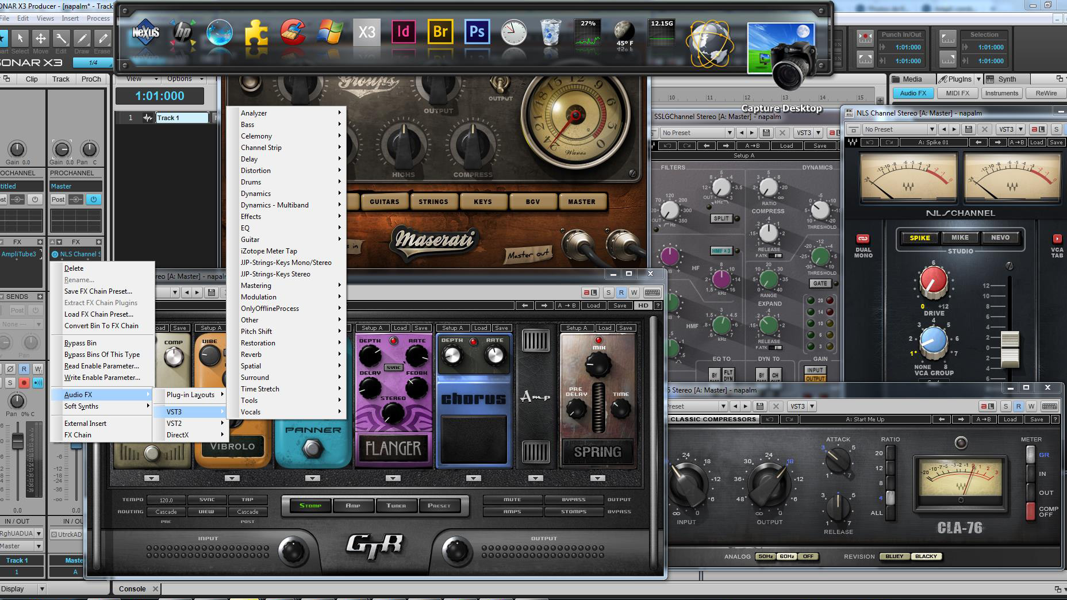Viewport: 1067px width, 600px height.
Task: Open the clock icon in the dock
Action: [x=513, y=32]
